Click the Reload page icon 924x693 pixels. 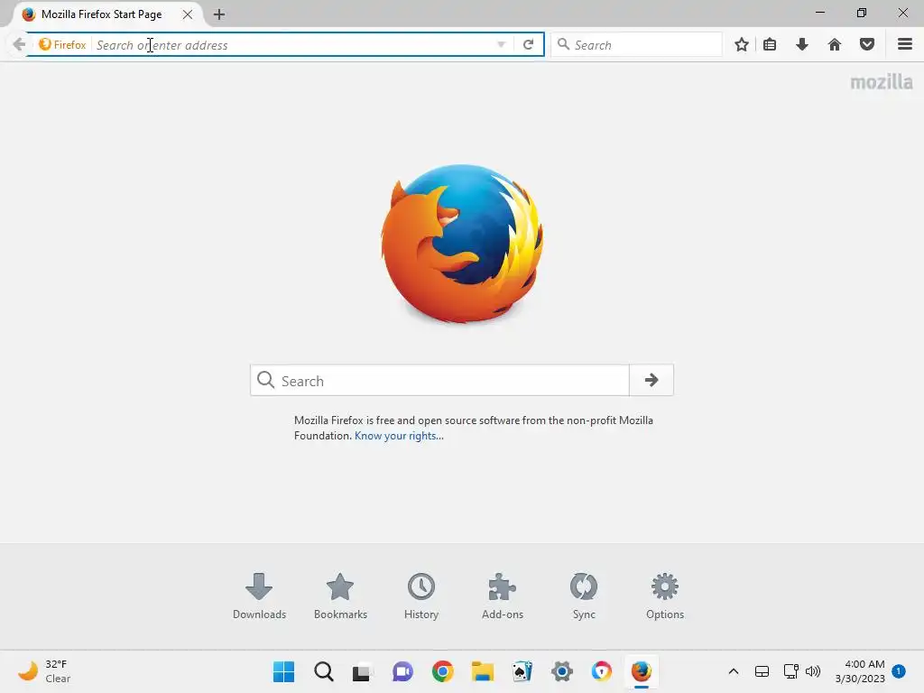(x=528, y=45)
